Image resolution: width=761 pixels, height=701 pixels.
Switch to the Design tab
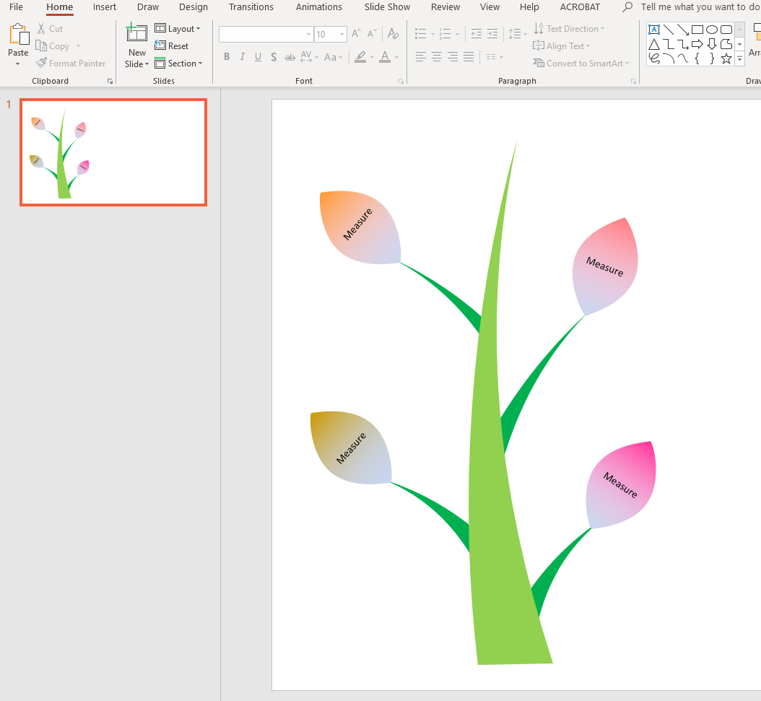point(193,6)
